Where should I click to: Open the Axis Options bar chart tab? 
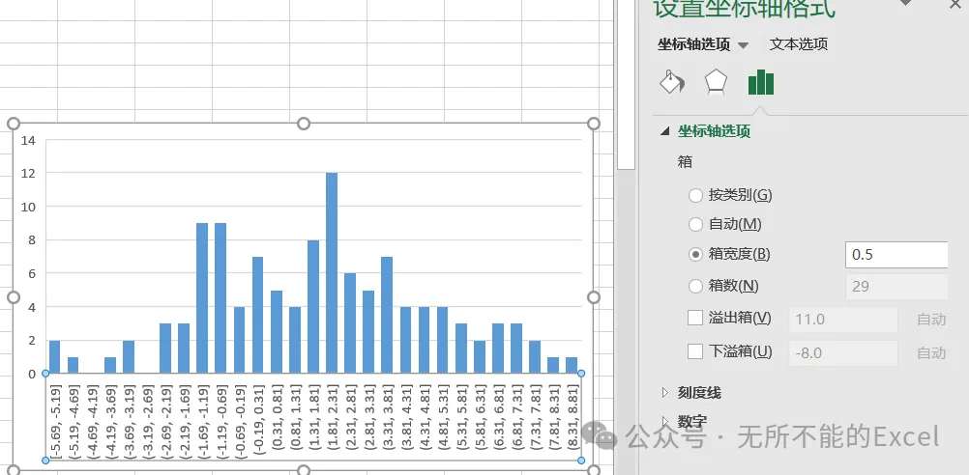761,82
